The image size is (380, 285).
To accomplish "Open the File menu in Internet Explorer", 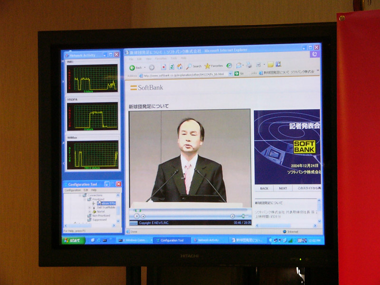I will 131,59.
